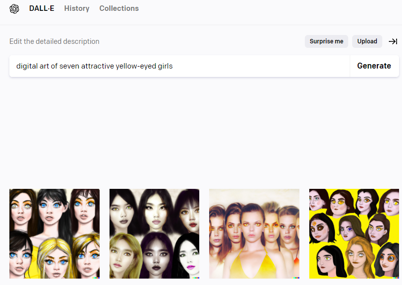This screenshot has width=402, height=285.
Task: Click the Generate button
Action: pyautogui.click(x=374, y=66)
